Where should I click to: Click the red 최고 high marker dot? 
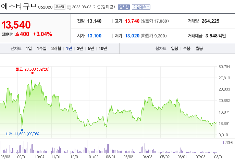coord(32,73)
